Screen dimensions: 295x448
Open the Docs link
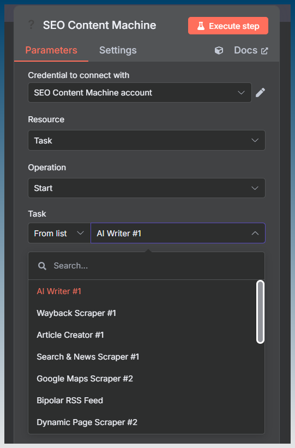pyautogui.click(x=251, y=50)
